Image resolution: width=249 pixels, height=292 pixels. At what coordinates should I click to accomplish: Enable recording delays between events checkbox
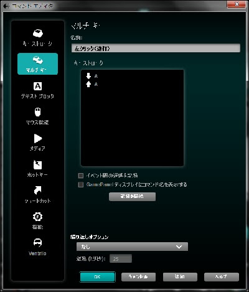click(81, 176)
